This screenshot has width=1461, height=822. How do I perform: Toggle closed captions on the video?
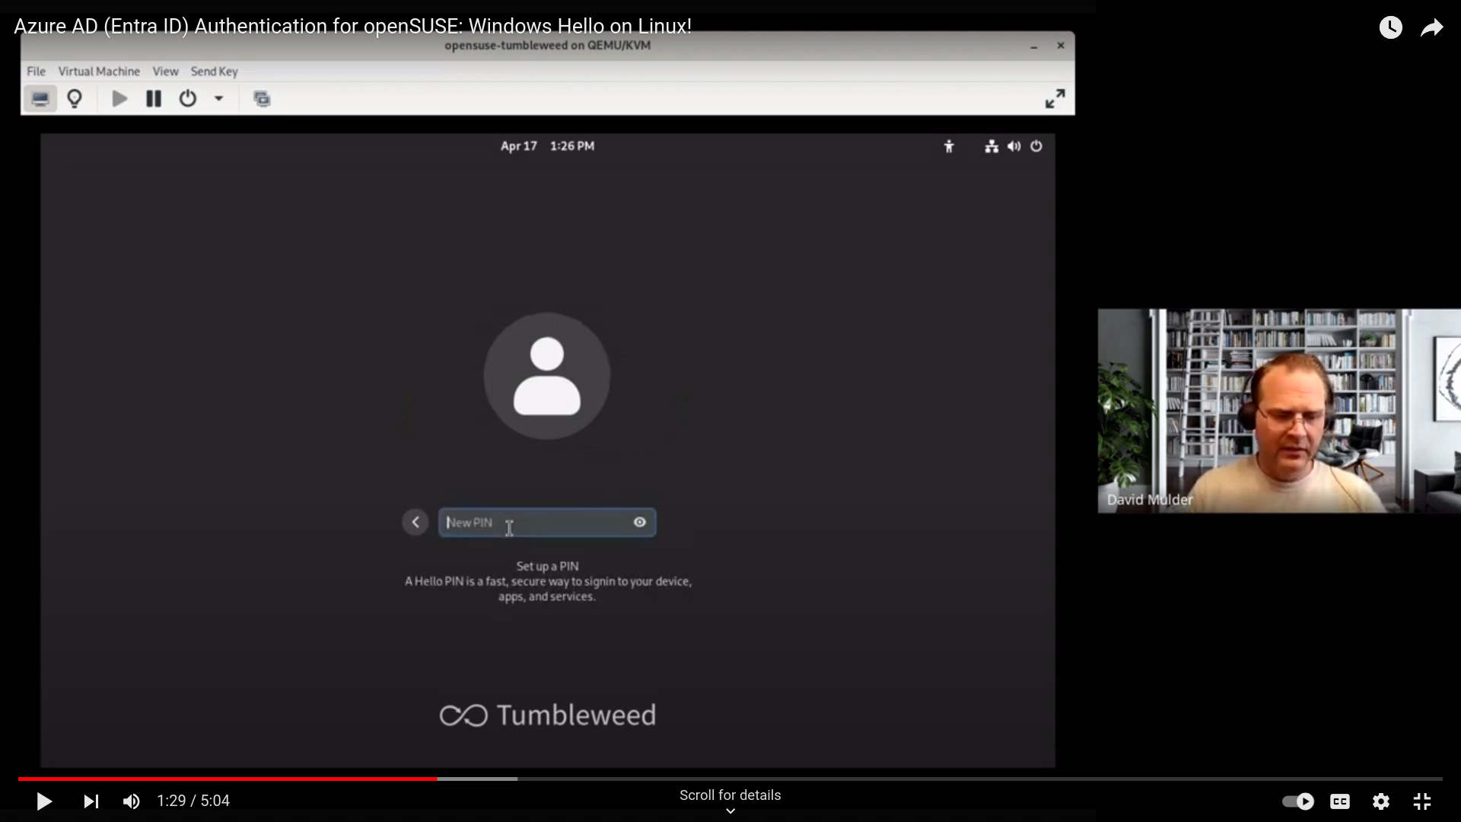tap(1340, 801)
